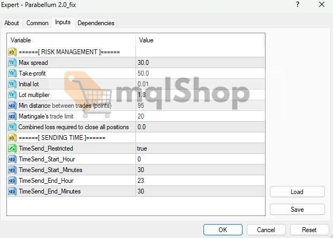Edit the Combined loss value 0.0
Image resolution: width=333 pixels, height=238 pixels.
pos(200,127)
